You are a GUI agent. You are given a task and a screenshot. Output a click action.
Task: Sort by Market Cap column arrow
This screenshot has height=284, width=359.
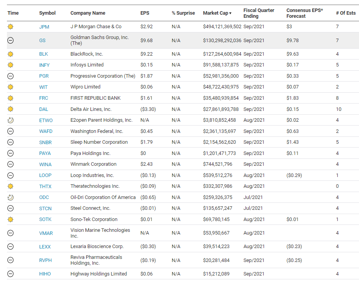point(230,13)
